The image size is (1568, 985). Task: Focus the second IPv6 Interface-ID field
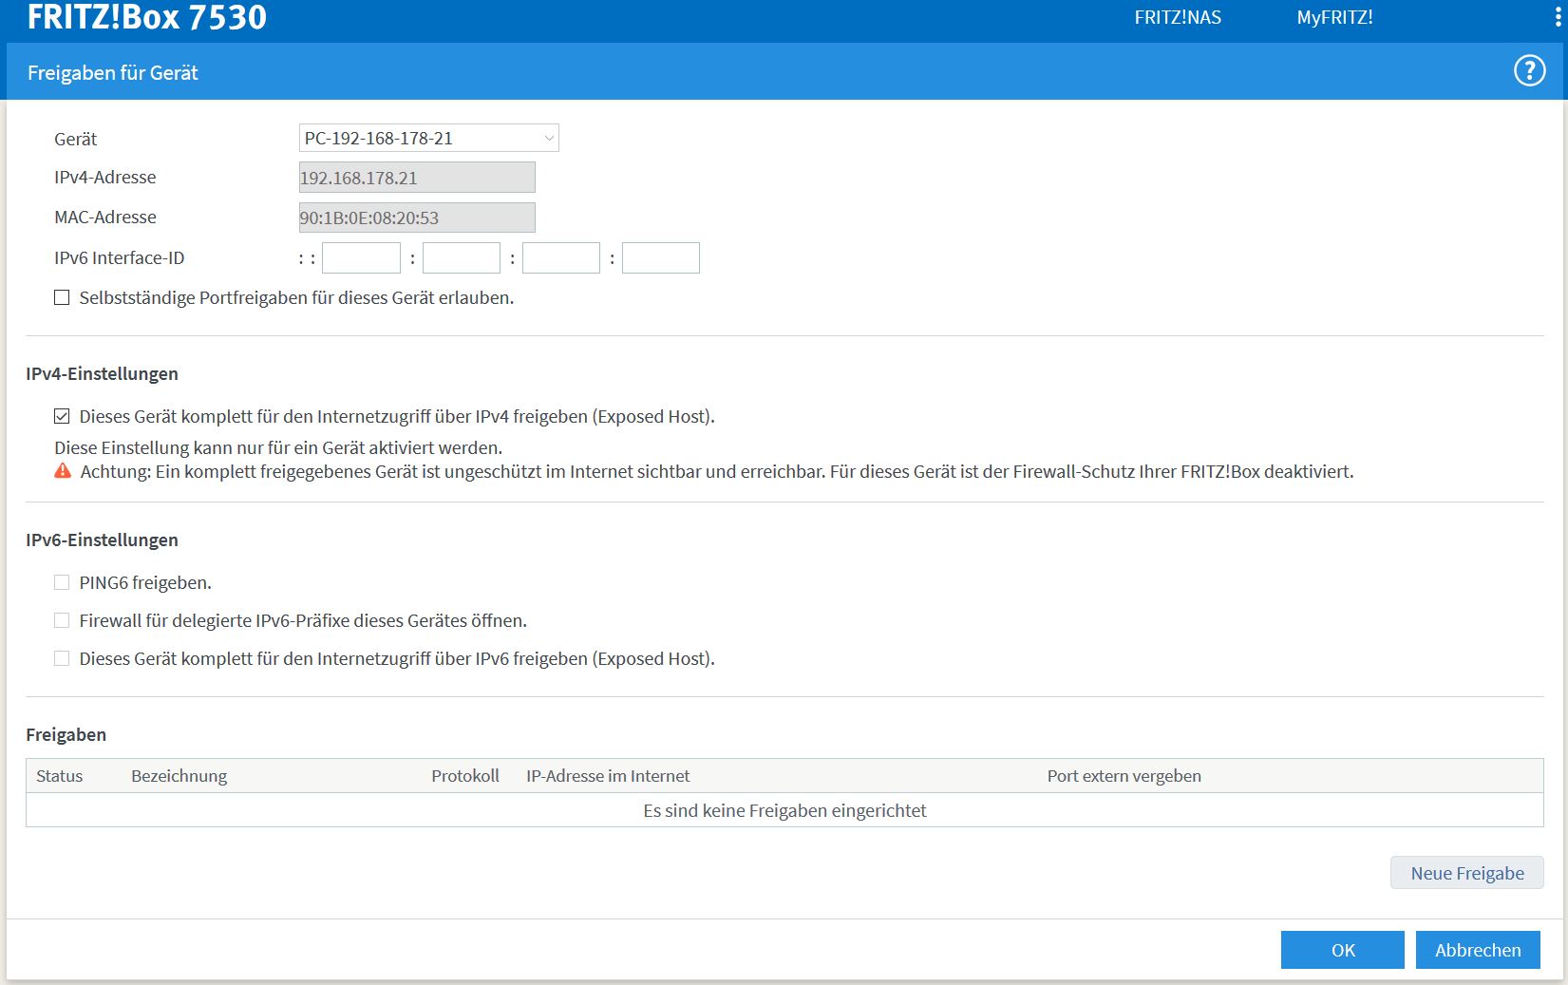[461, 257]
